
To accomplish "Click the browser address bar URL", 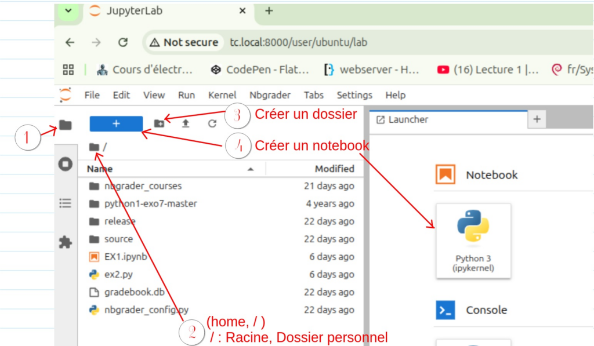I will pyautogui.click(x=298, y=42).
